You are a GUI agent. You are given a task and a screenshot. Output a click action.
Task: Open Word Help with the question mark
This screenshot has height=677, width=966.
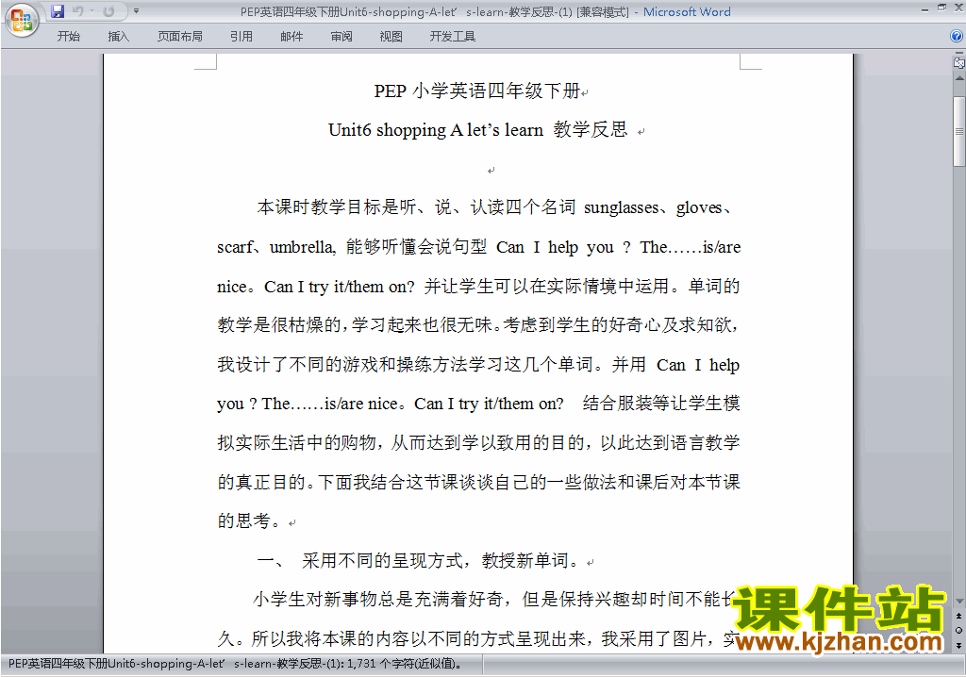(957, 37)
